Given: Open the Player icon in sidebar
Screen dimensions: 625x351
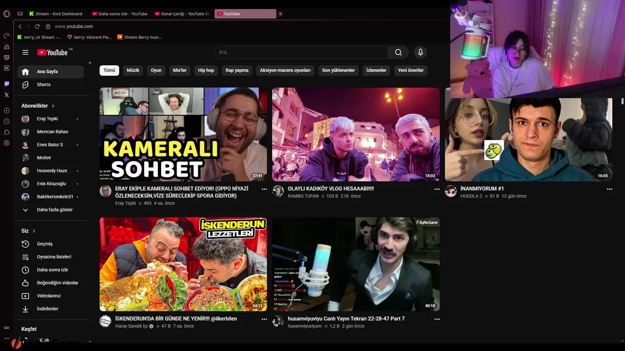Looking at the screenshot, I should tap(6, 111).
